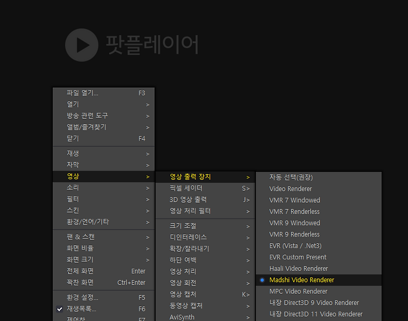408x321 pixels.
Task: Expand the 자막 submenu
Action: click(103, 165)
